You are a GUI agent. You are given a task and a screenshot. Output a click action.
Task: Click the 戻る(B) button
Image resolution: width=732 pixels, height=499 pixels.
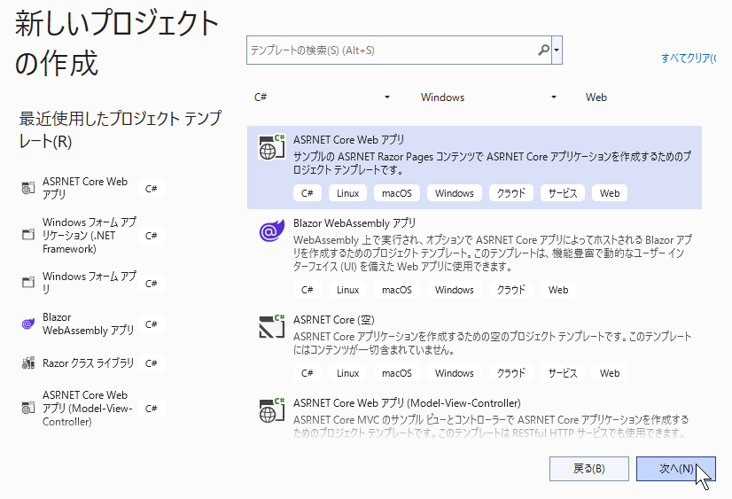coord(589,469)
